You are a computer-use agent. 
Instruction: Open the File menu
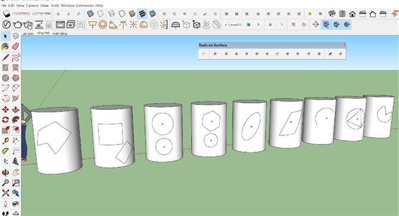pos(4,5)
